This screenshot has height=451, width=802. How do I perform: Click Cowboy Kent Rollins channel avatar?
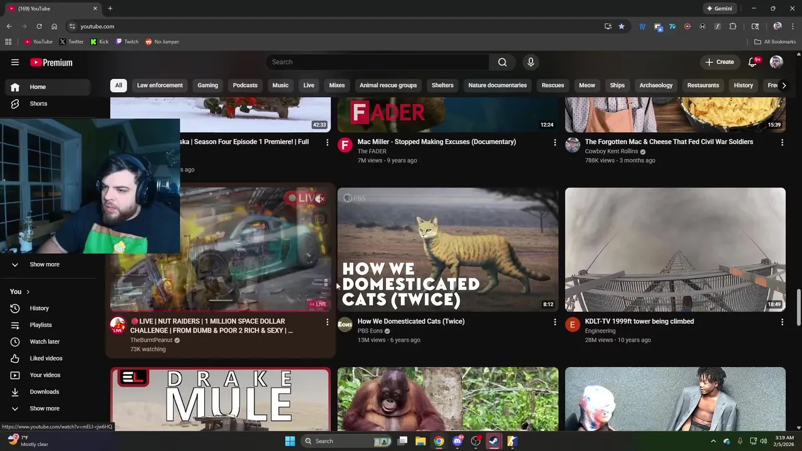click(x=573, y=145)
